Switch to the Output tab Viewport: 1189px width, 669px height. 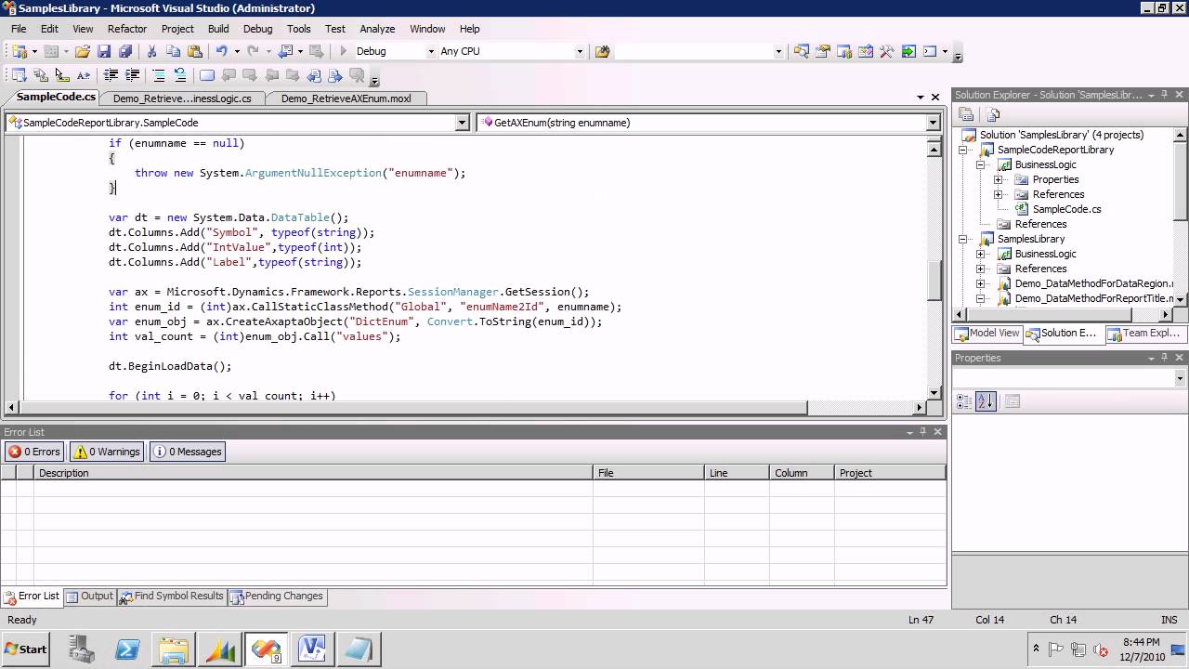(x=89, y=597)
